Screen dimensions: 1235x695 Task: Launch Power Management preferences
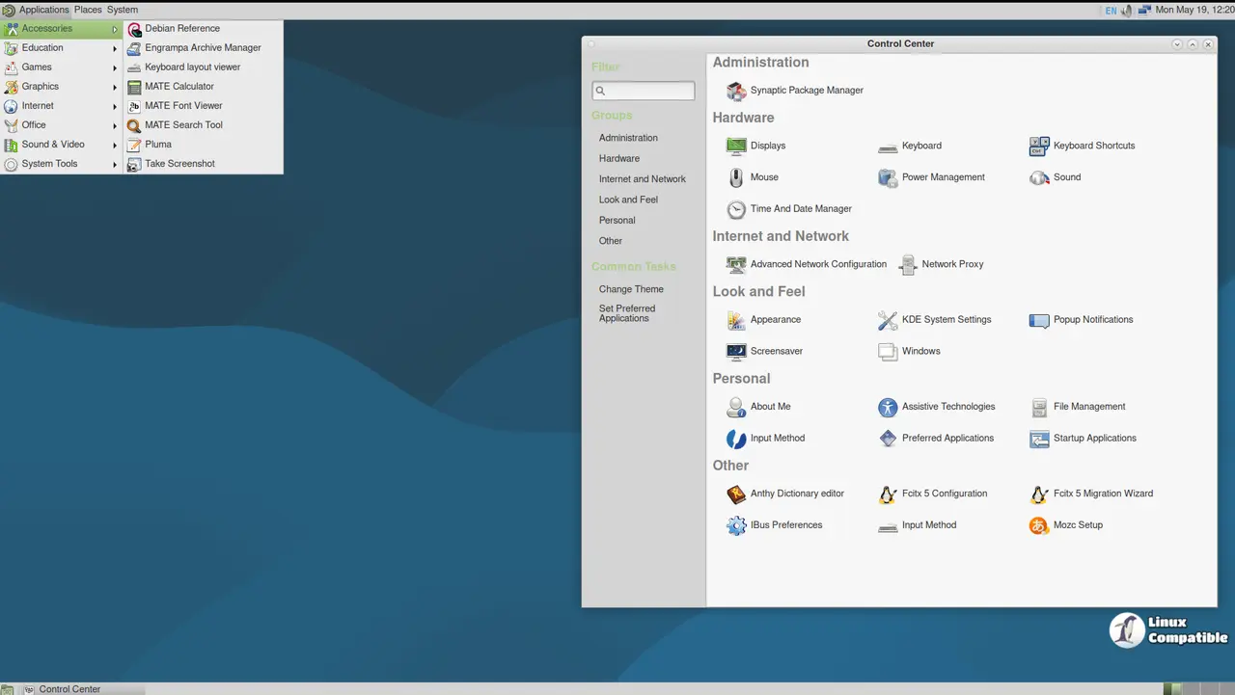click(943, 176)
